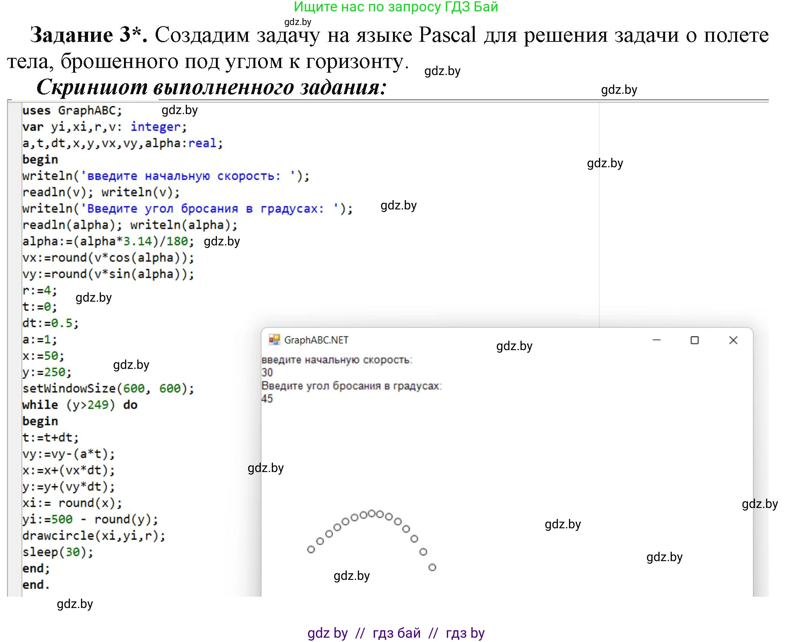The height and width of the screenshot is (642, 793).
Task: Click the final 'end.' line
Action: coord(36,585)
